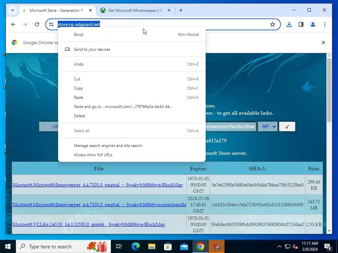Select Delete in the context menu

pos(132,116)
